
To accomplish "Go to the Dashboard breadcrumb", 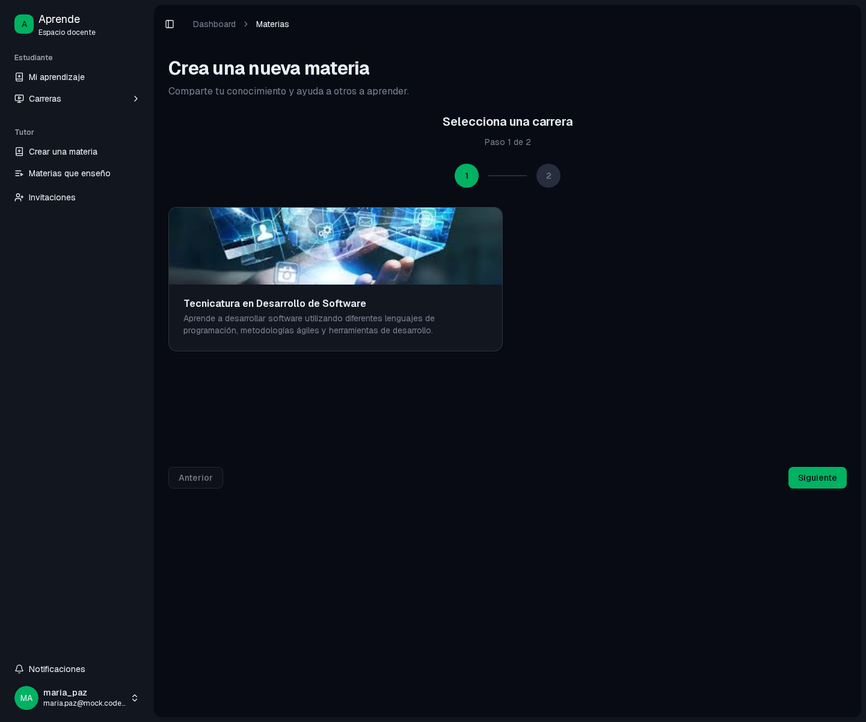I will coord(214,24).
